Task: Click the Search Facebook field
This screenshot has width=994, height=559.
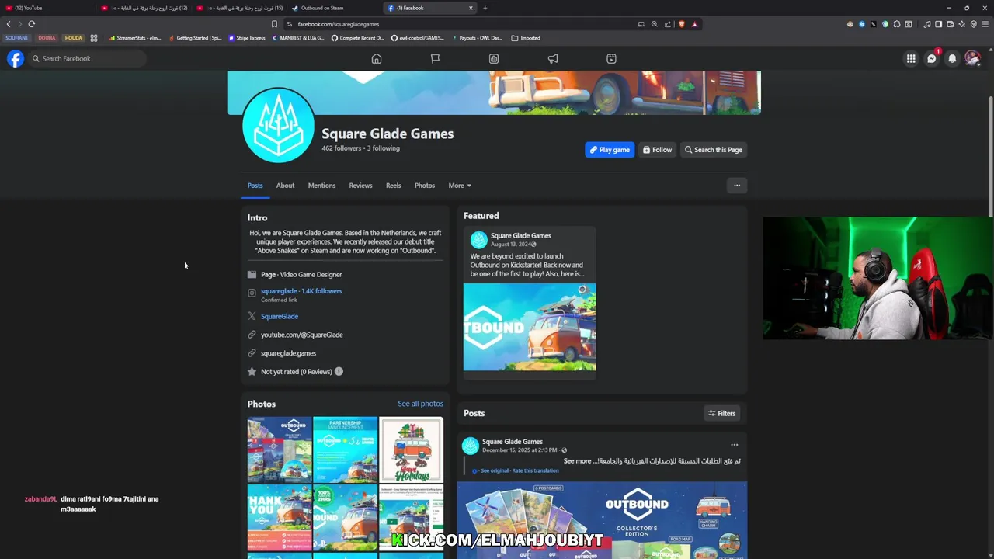Action: point(87,58)
